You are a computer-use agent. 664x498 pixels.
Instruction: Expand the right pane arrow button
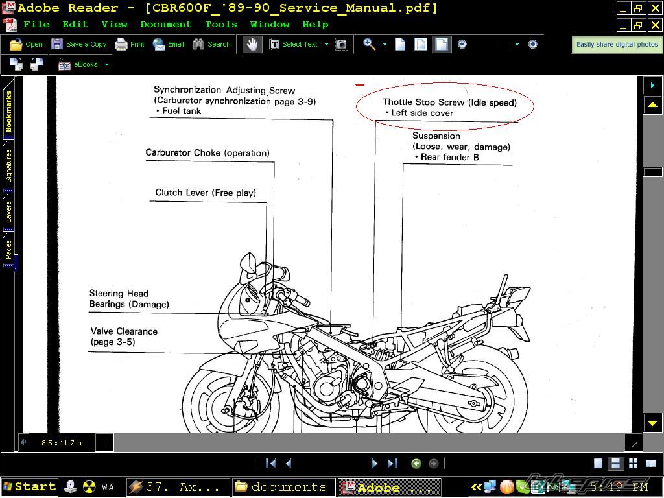pyautogui.click(x=652, y=85)
